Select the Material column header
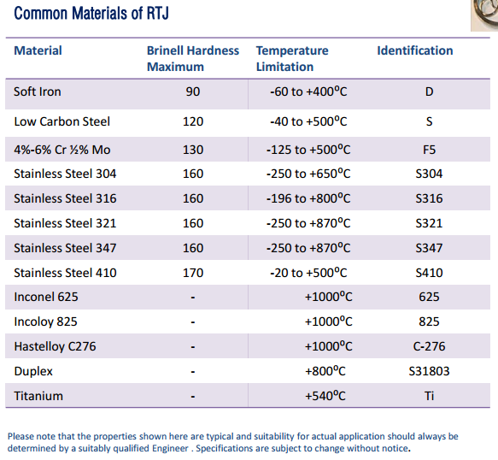498x460 pixels. pyautogui.click(x=38, y=50)
